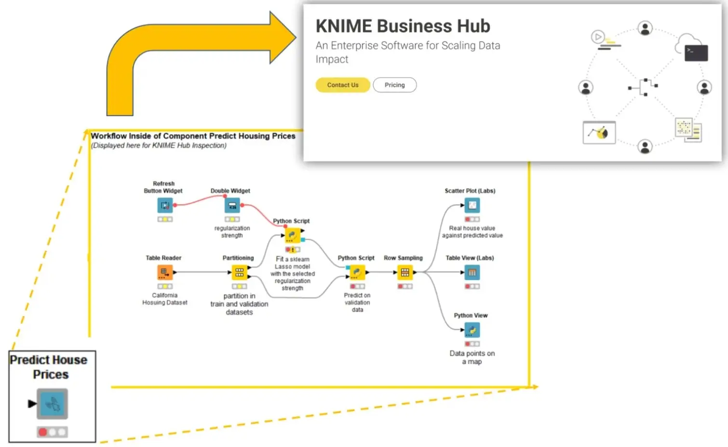Select the Python View node icon
Viewport: 728px width, 447px height.
coord(472,330)
